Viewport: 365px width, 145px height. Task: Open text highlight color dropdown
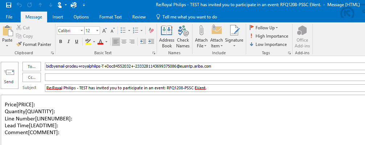(94, 42)
